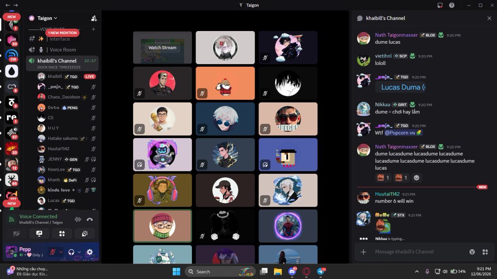Open voice connection signal info
Viewport: 497px width, 279px height.
[12, 219]
